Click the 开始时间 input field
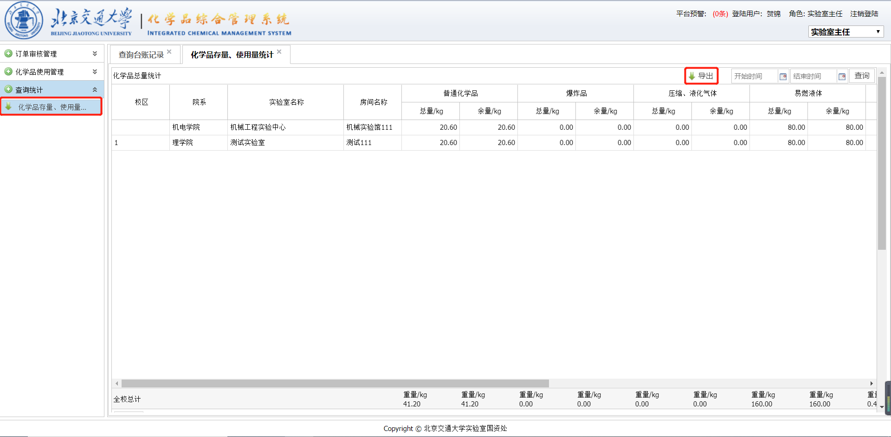Screen dimensions: 891x437 pos(754,76)
